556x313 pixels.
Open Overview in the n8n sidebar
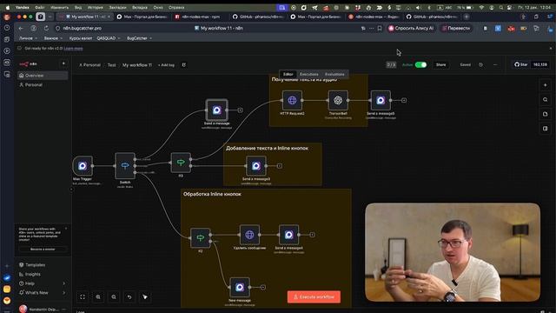coord(43,76)
